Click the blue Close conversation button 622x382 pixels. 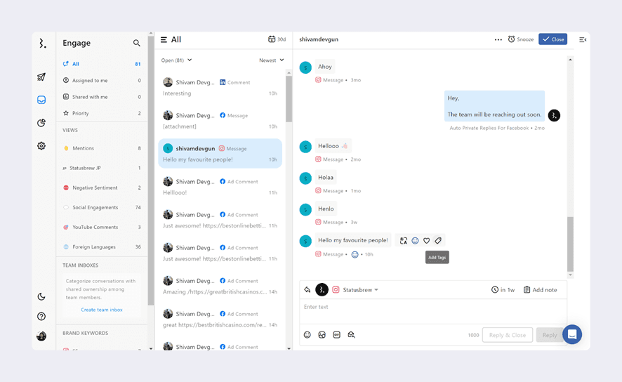pos(552,39)
